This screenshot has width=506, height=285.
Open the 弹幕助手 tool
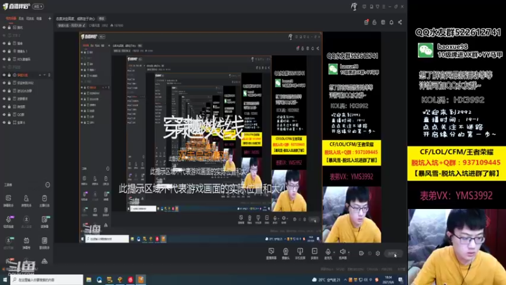(8, 200)
